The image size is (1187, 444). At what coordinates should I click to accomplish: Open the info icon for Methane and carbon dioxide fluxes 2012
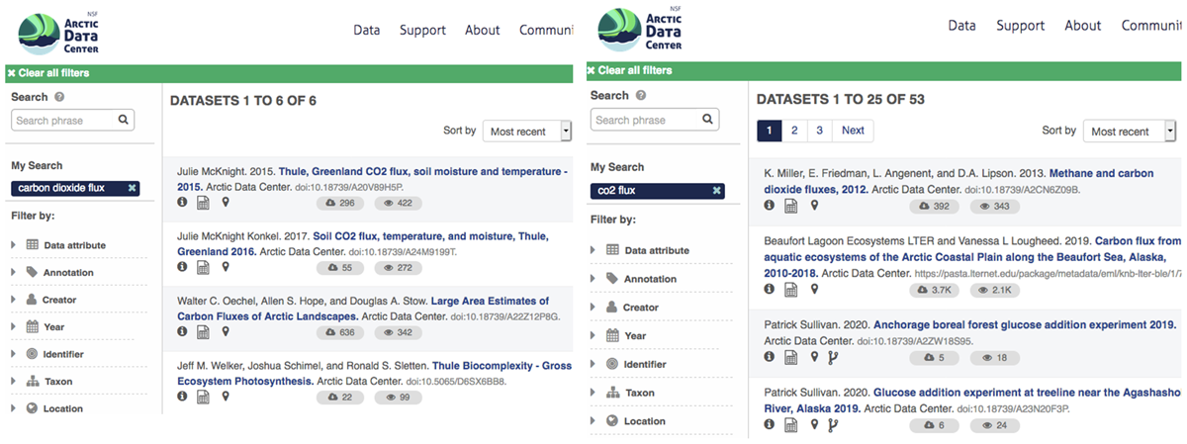(770, 206)
